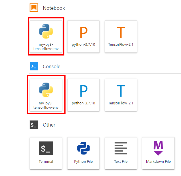Create a new Python File via blue logo

(83, 148)
